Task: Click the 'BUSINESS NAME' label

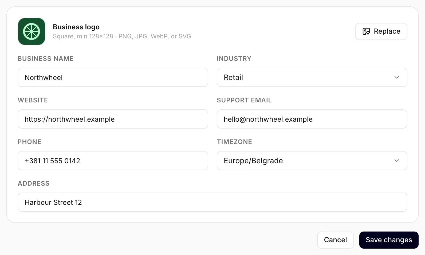Action: (x=46, y=59)
